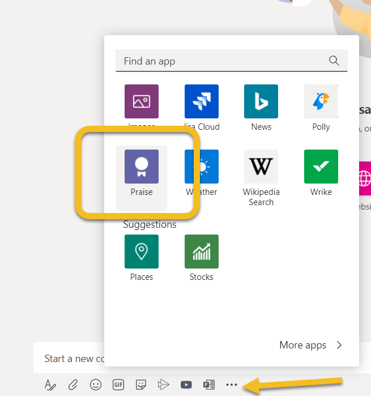
Task: Open the Praise app
Action: [142, 167]
